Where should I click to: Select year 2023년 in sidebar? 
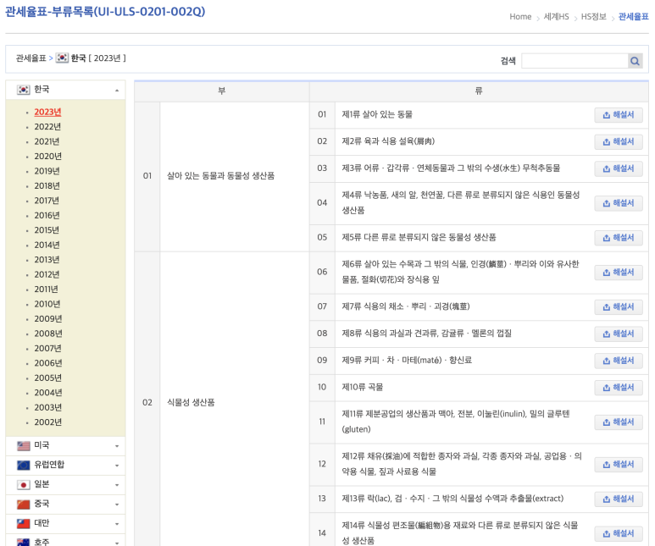[x=47, y=113]
